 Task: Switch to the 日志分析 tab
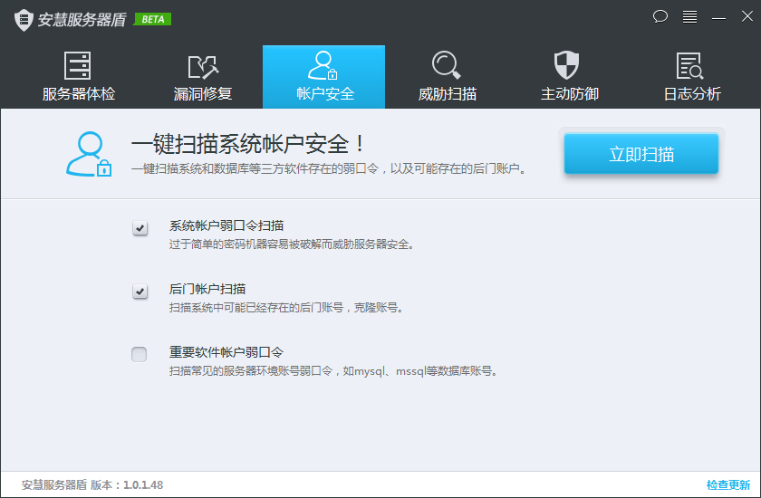coord(691,77)
